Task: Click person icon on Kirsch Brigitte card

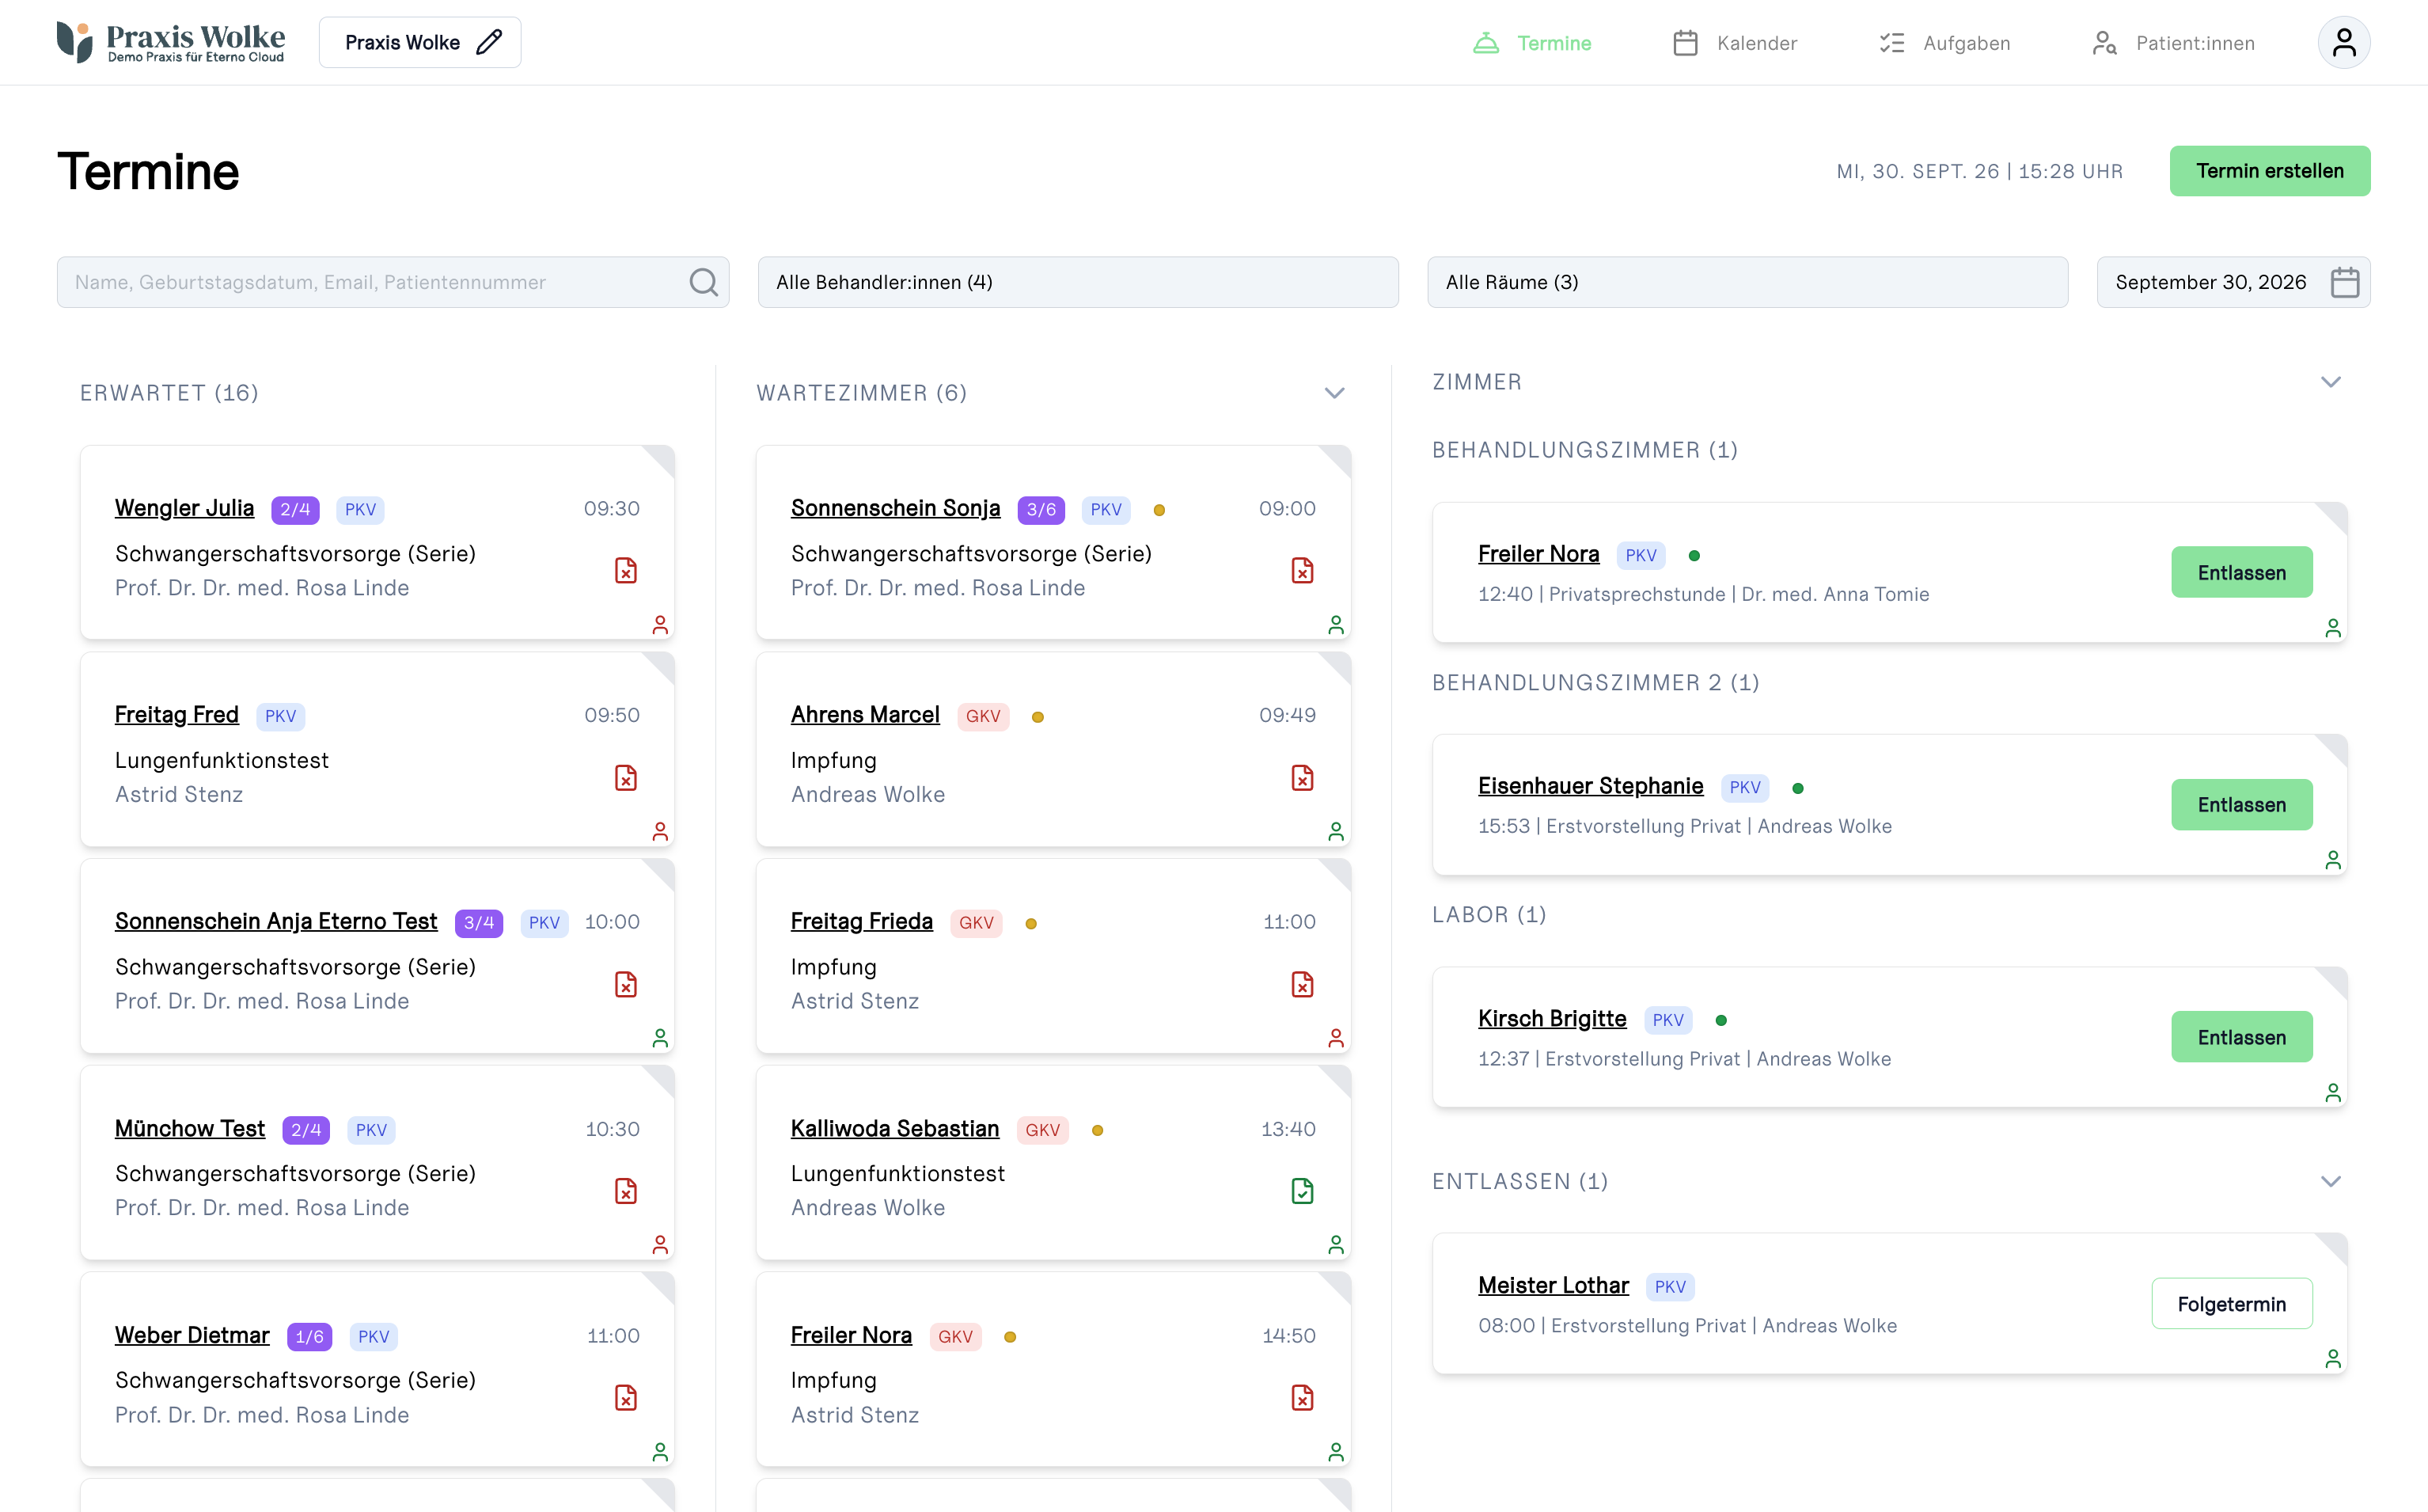Action: click(2333, 1092)
